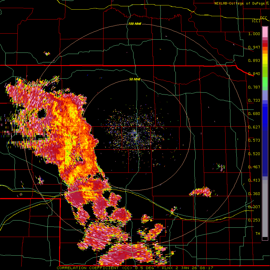Viewport: 270px width, 270px height.
Task: Select the 0.787 scale value
Action: pyautogui.click(x=254, y=87)
